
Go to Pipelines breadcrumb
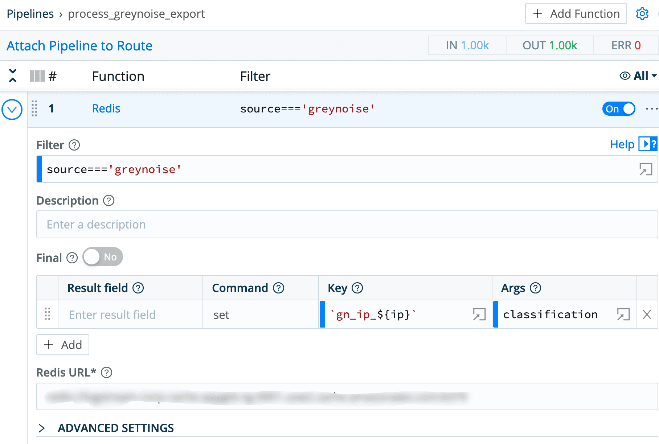point(30,14)
